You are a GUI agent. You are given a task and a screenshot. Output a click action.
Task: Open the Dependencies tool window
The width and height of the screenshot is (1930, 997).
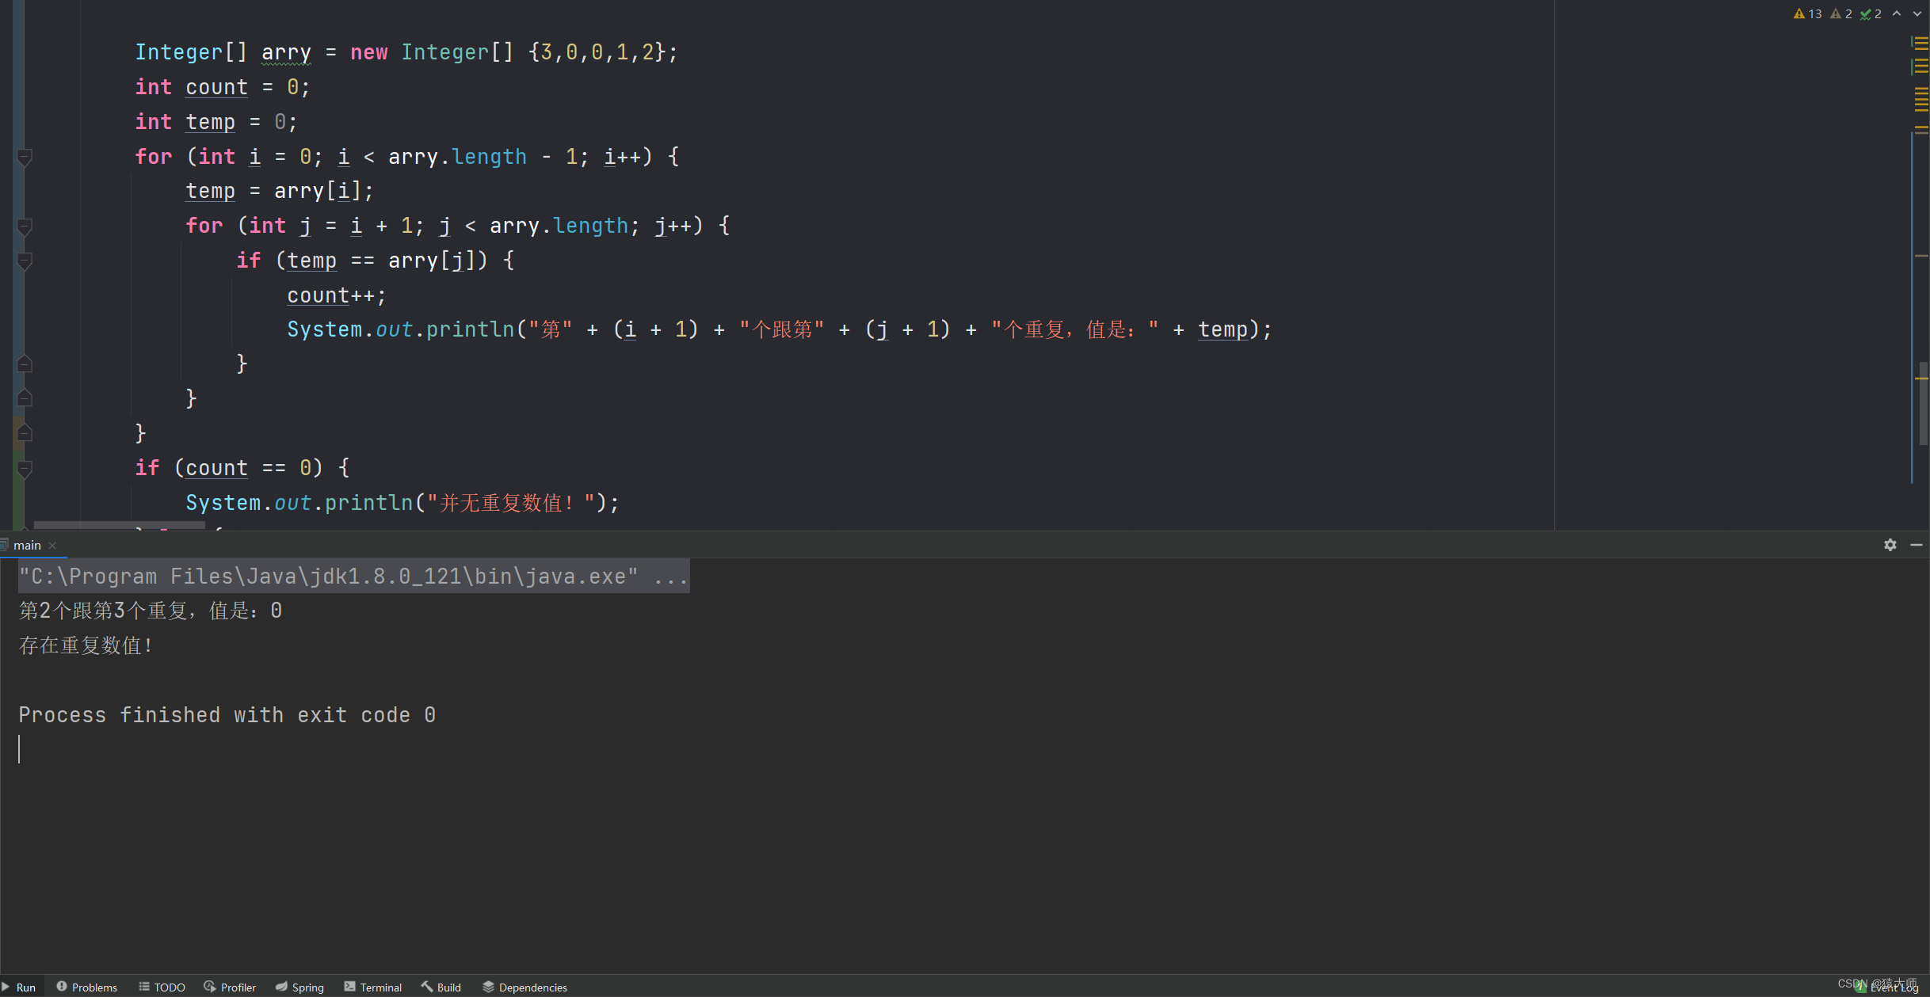[525, 987]
